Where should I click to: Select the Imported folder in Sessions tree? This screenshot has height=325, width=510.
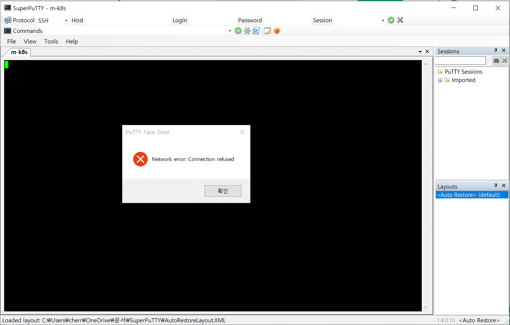[x=463, y=80]
